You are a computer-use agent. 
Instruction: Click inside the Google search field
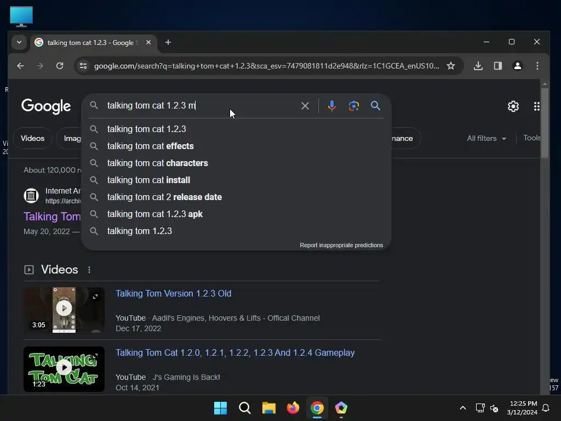pyautogui.click(x=201, y=106)
